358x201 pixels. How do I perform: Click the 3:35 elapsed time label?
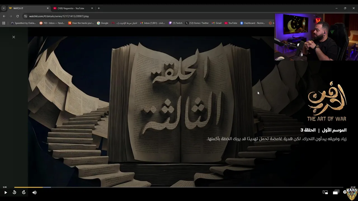pyautogui.click(x=5, y=187)
